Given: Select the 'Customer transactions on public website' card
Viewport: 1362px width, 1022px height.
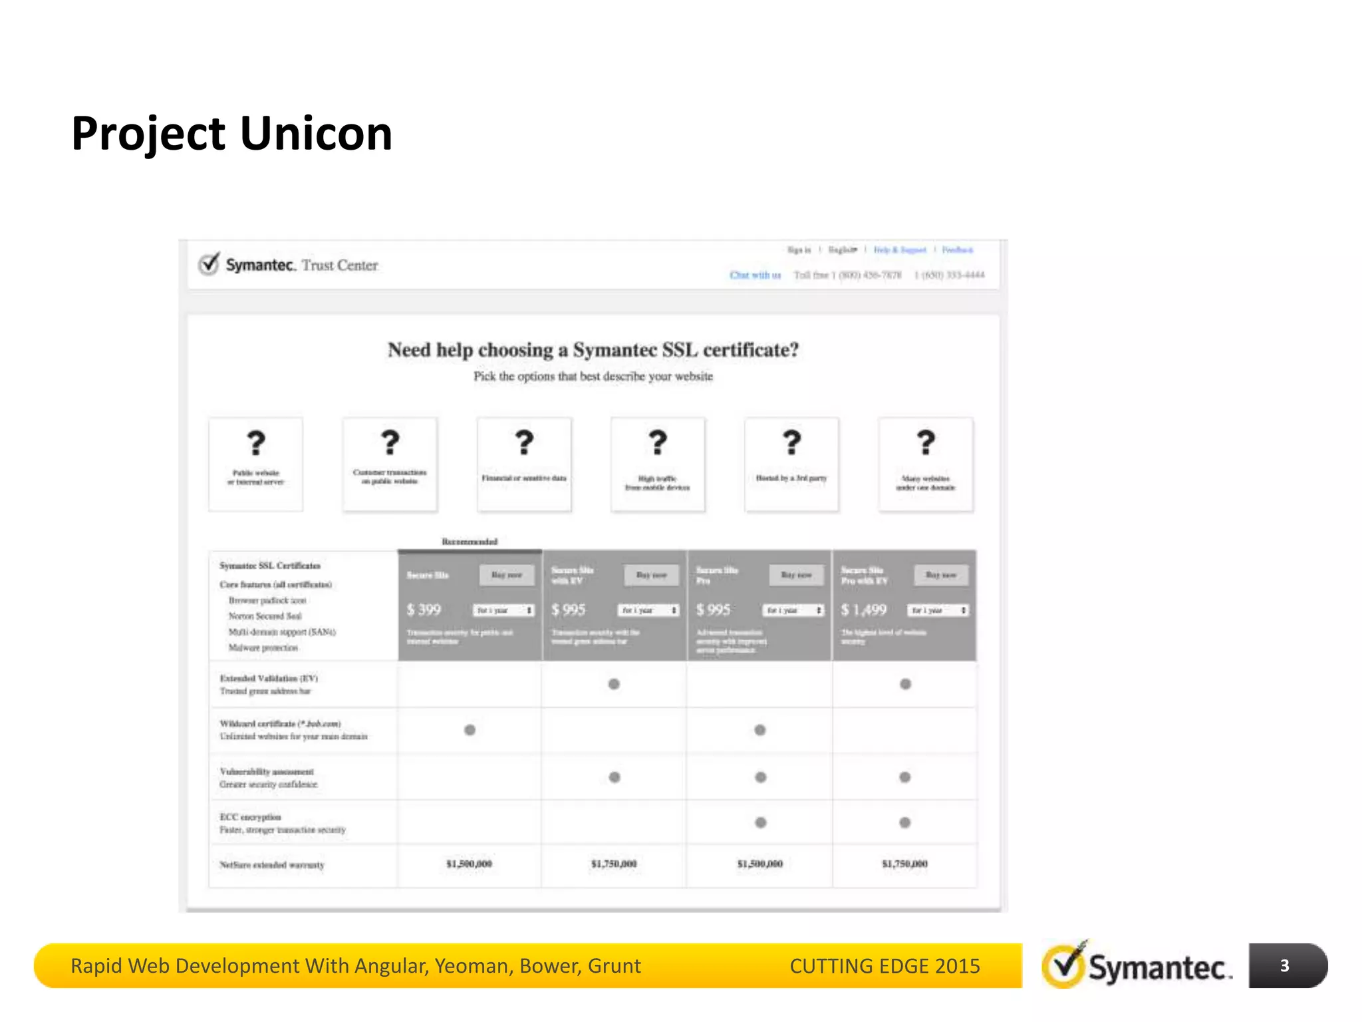Looking at the screenshot, I should click(390, 464).
